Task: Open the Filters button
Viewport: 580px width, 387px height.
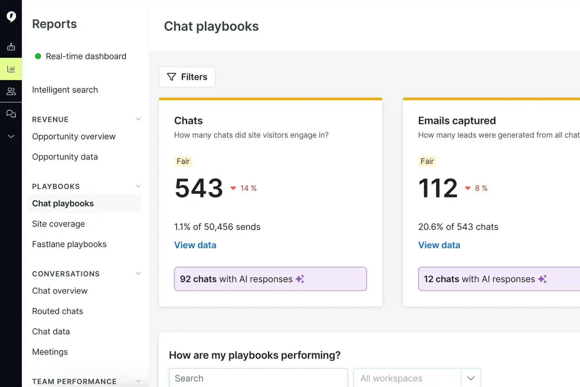Action: pos(187,77)
